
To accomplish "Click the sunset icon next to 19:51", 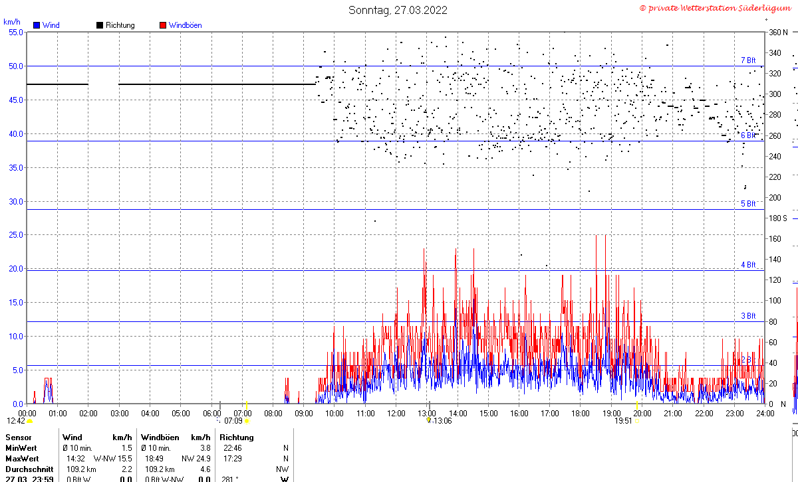I will tap(637, 421).
